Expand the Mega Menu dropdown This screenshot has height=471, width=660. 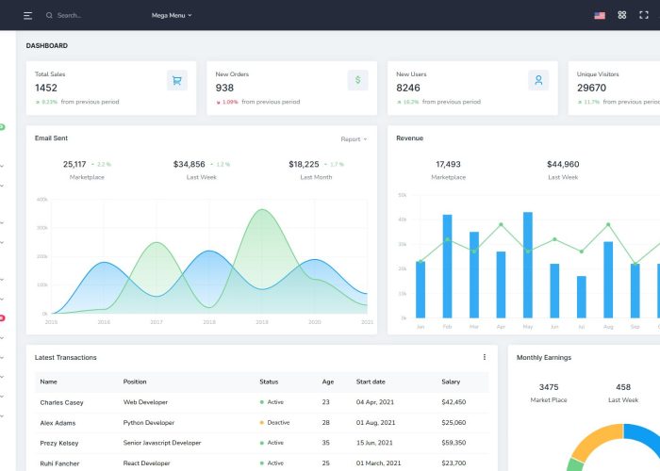172,16
